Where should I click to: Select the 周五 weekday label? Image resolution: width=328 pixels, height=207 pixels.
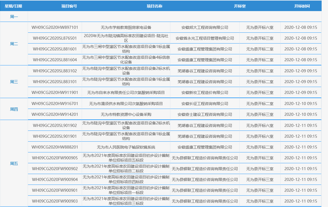tap(14, 163)
